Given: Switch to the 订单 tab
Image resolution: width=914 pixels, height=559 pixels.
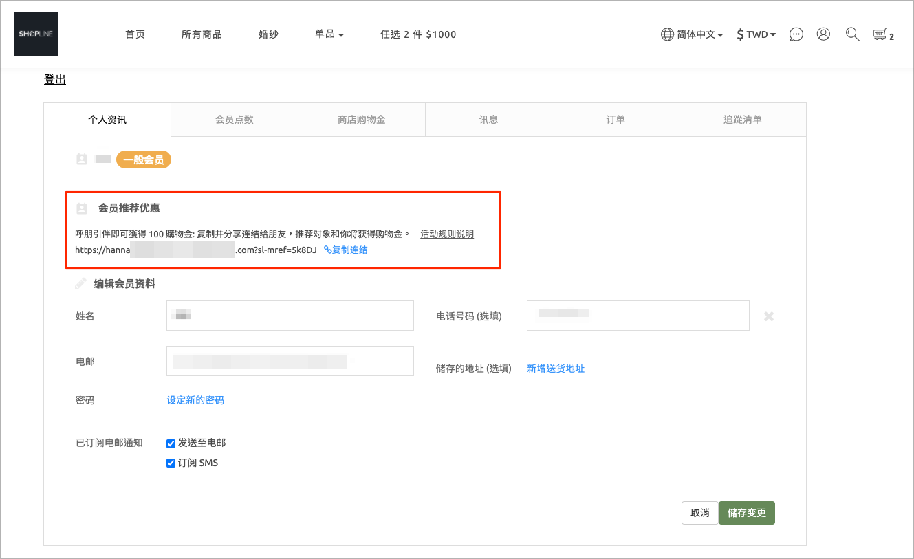Looking at the screenshot, I should point(616,120).
